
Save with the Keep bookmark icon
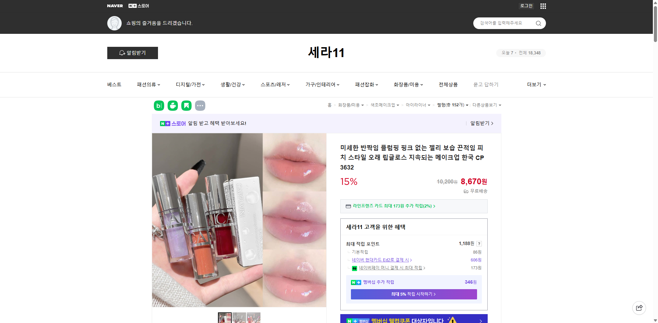pos(186,106)
